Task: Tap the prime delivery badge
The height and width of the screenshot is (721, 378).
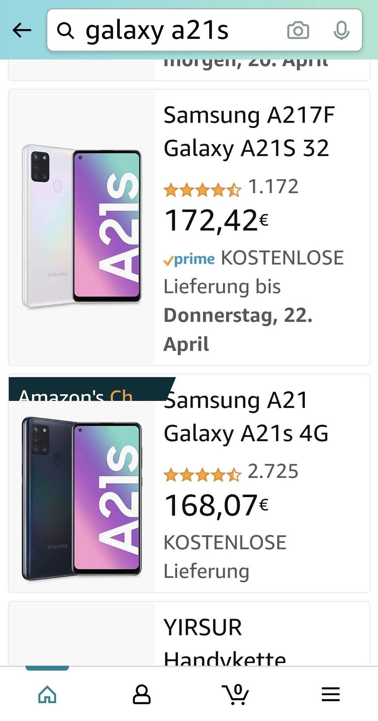Action: [189, 259]
